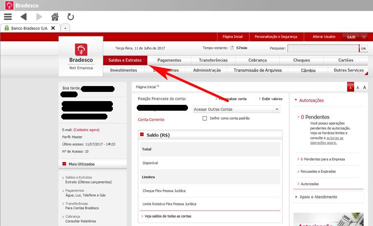Click the Pesquisar search field
Image resolution: width=373 pixels, height=226 pixels.
[323, 48]
